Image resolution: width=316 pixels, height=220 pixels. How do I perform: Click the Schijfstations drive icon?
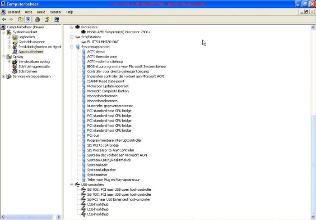click(77, 37)
